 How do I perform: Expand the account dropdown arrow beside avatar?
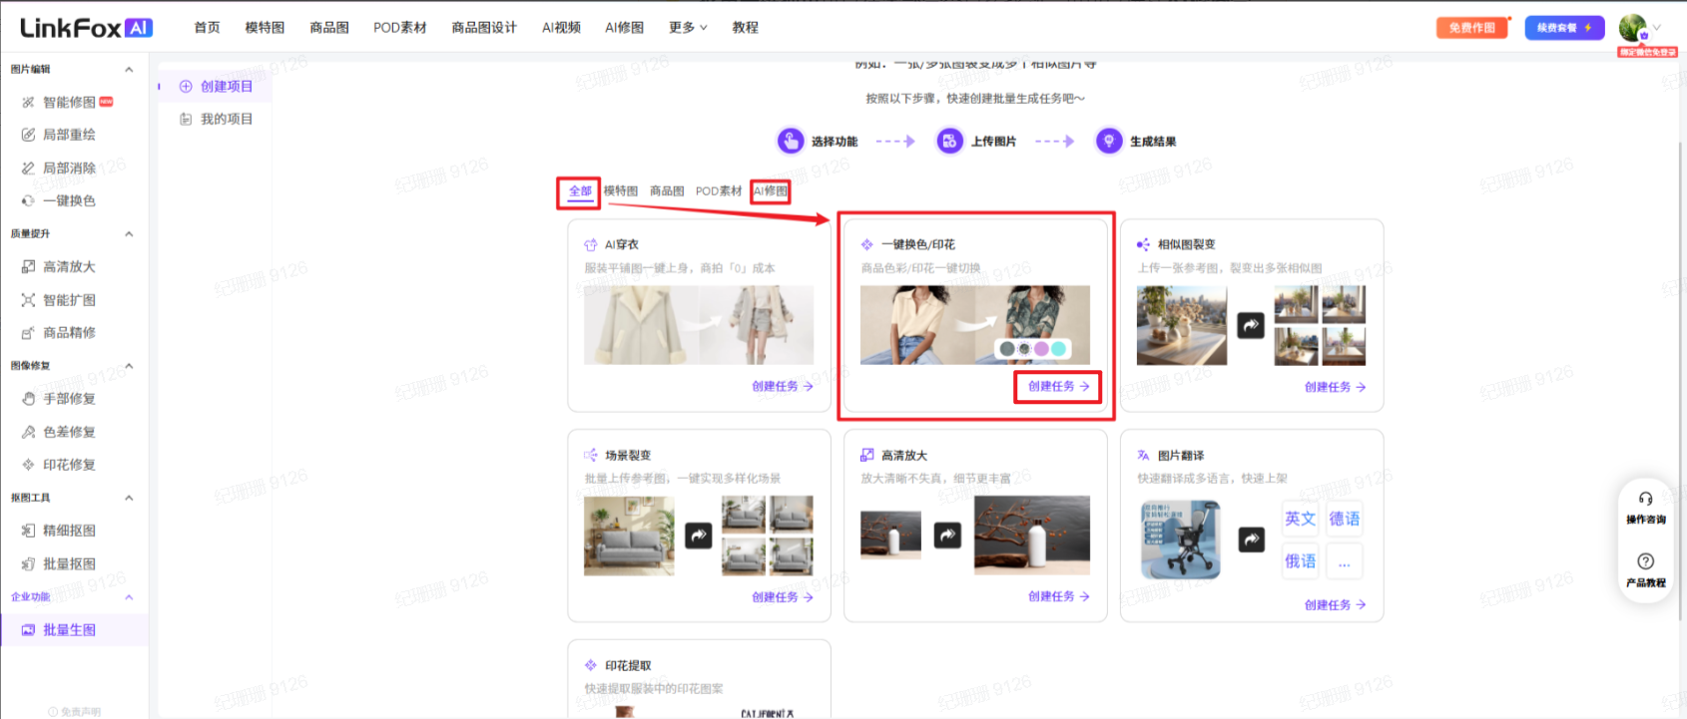(1657, 28)
